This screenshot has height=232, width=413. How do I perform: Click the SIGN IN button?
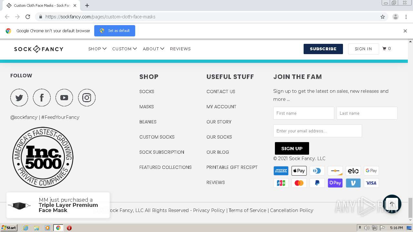click(x=363, y=49)
